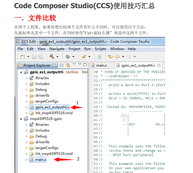Open the Help menu

[132, 49]
